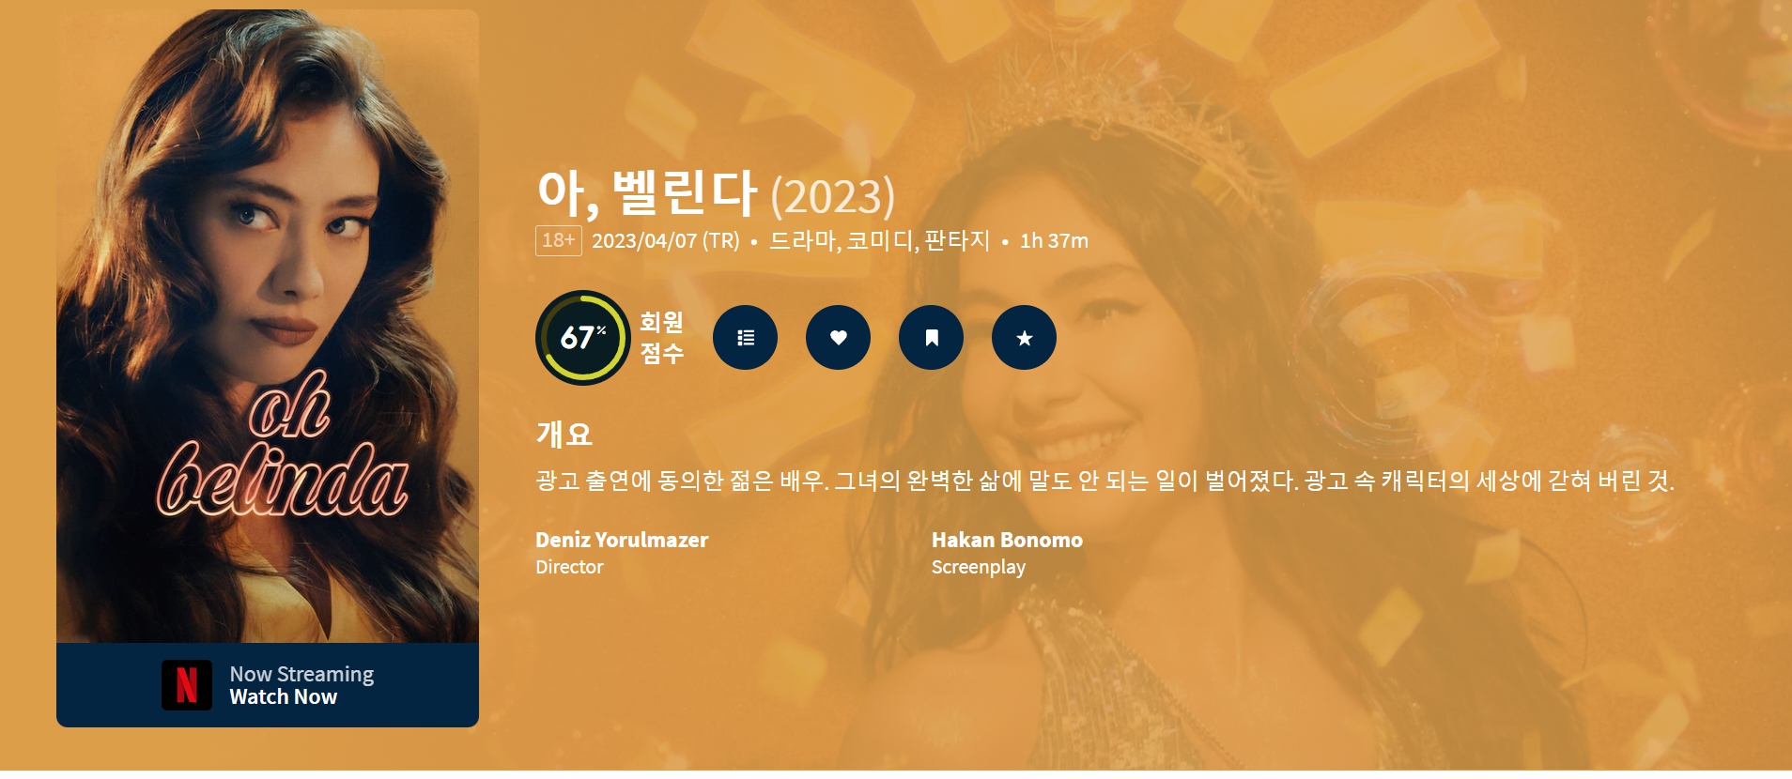Click the movie title 아, 벨린다
The width and height of the screenshot is (1792, 779).
pos(647,192)
